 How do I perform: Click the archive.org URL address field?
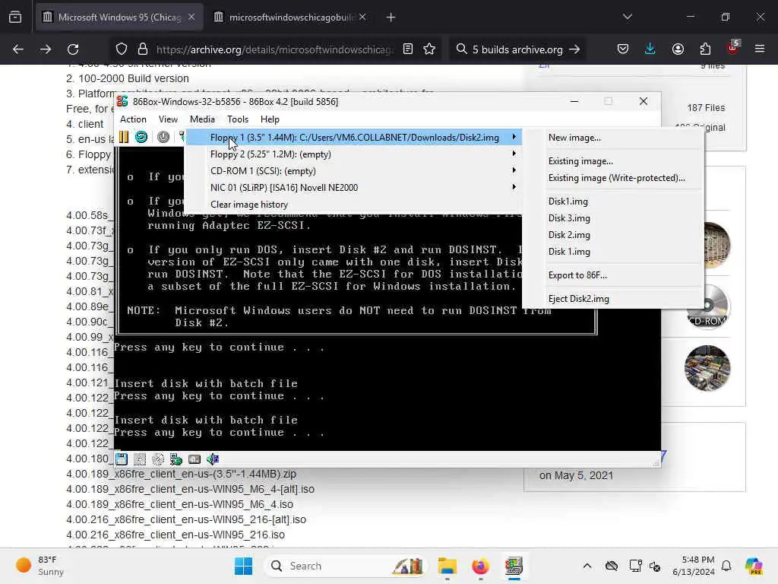pos(275,49)
